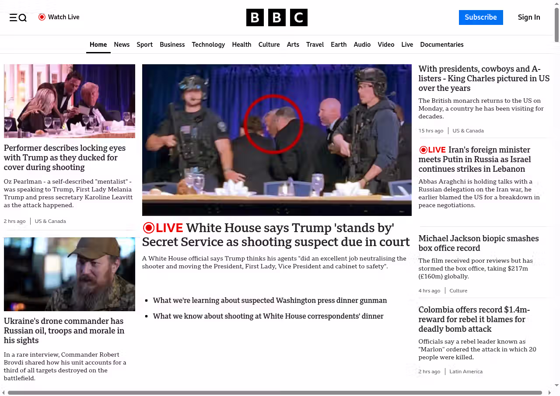The height and width of the screenshot is (396, 560).
Task: Go to the Technology section
Action: [208, 45]
